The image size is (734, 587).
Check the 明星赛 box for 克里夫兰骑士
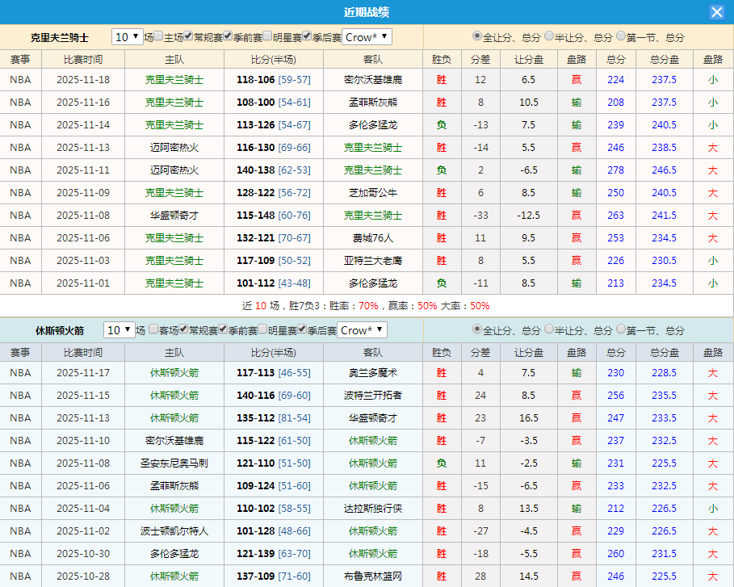(x=267, y=37)
